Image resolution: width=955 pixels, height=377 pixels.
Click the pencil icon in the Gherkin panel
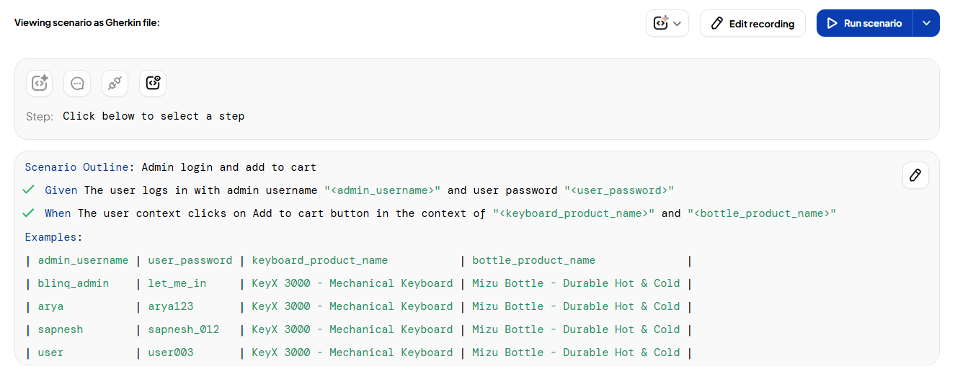click(915, 175)
